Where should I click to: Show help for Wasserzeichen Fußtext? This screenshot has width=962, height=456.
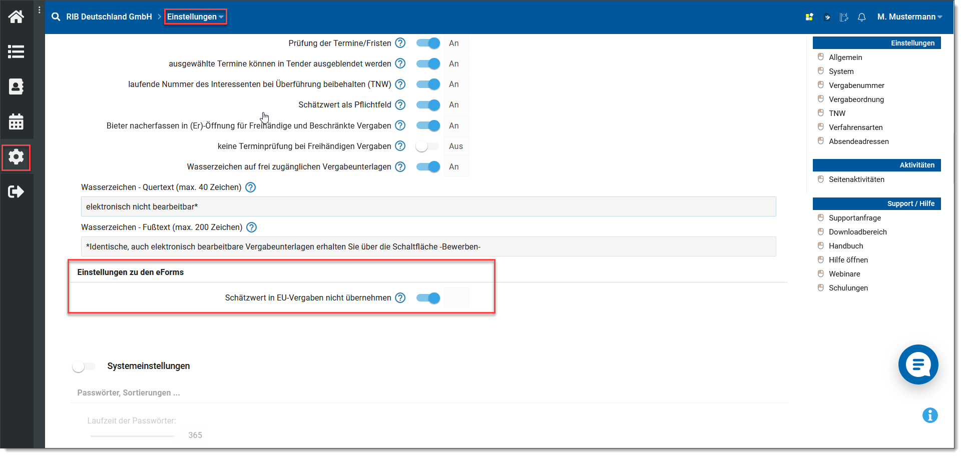[251, 227]
